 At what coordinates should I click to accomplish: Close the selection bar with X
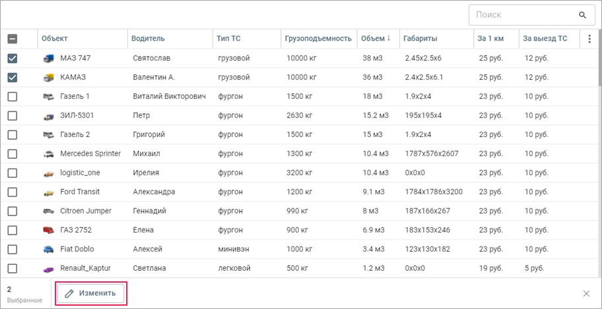586,294
